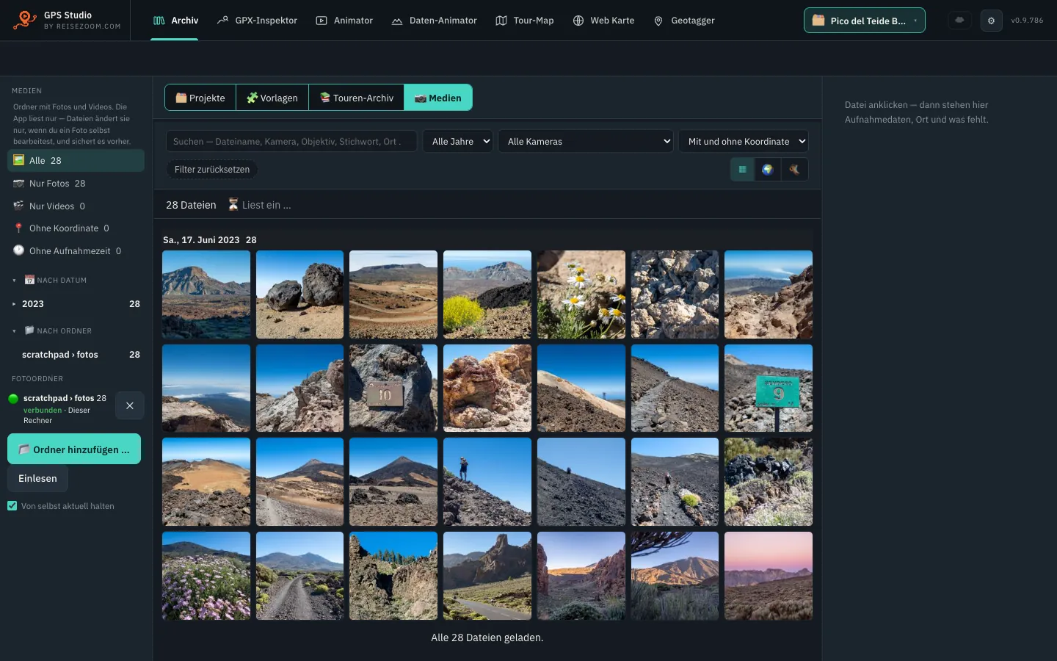The image size is (1057, 661).
Task: Select the Medien tab
Action: 438,98
